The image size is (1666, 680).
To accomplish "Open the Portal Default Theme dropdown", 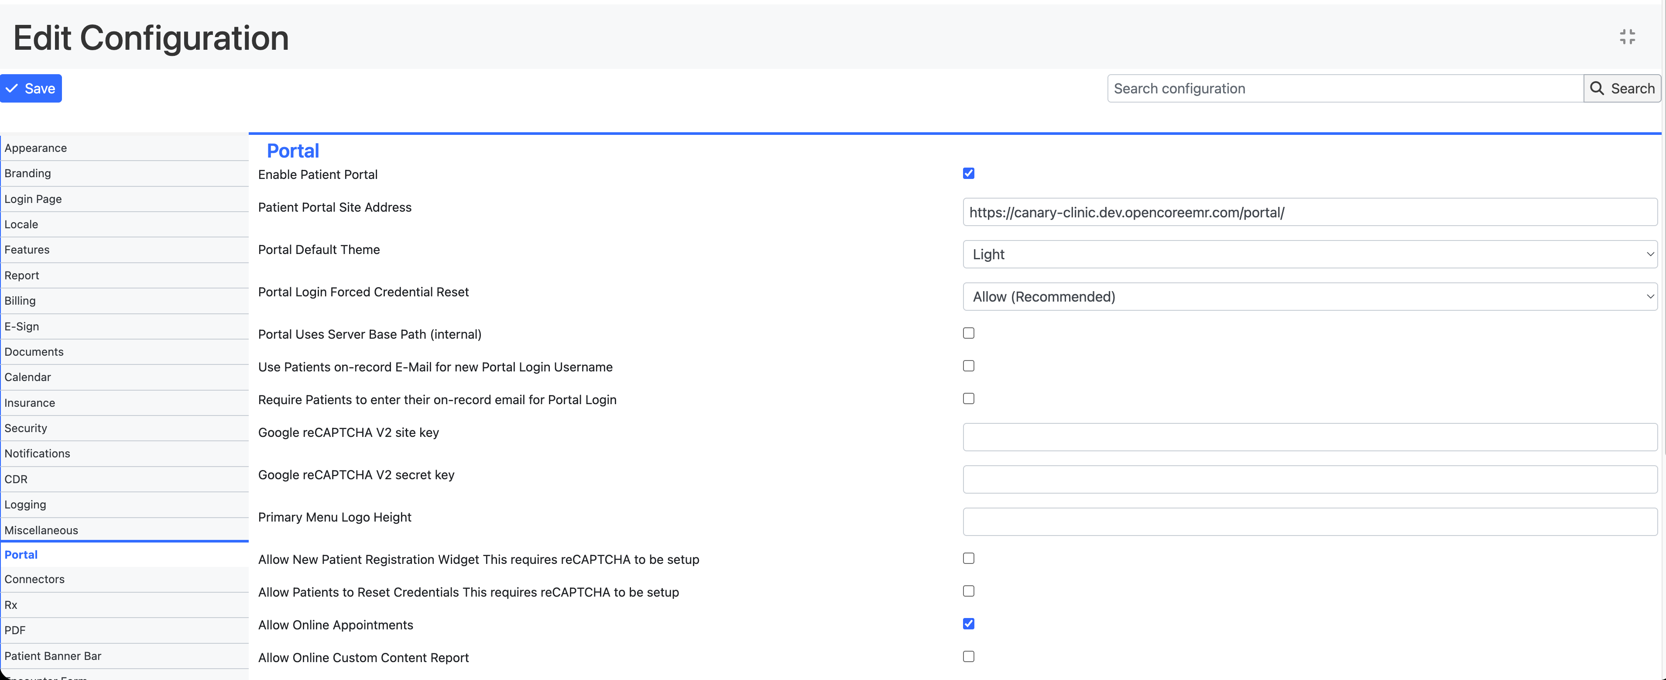I will pos(1308,254).
